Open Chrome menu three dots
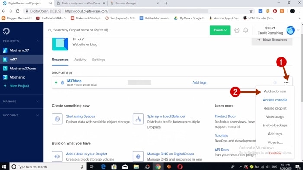303x170 pixels. (300, 11)
